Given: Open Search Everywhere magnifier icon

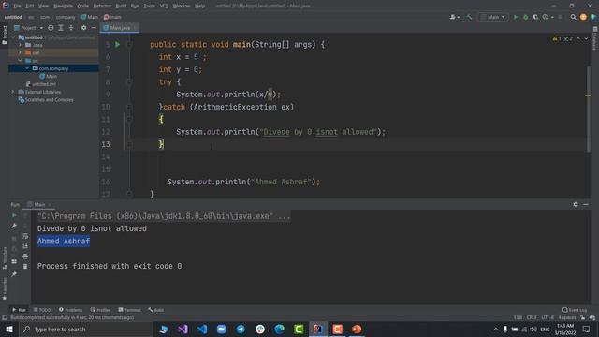Looking at the screenshot, I should click(x=573, y=17).
